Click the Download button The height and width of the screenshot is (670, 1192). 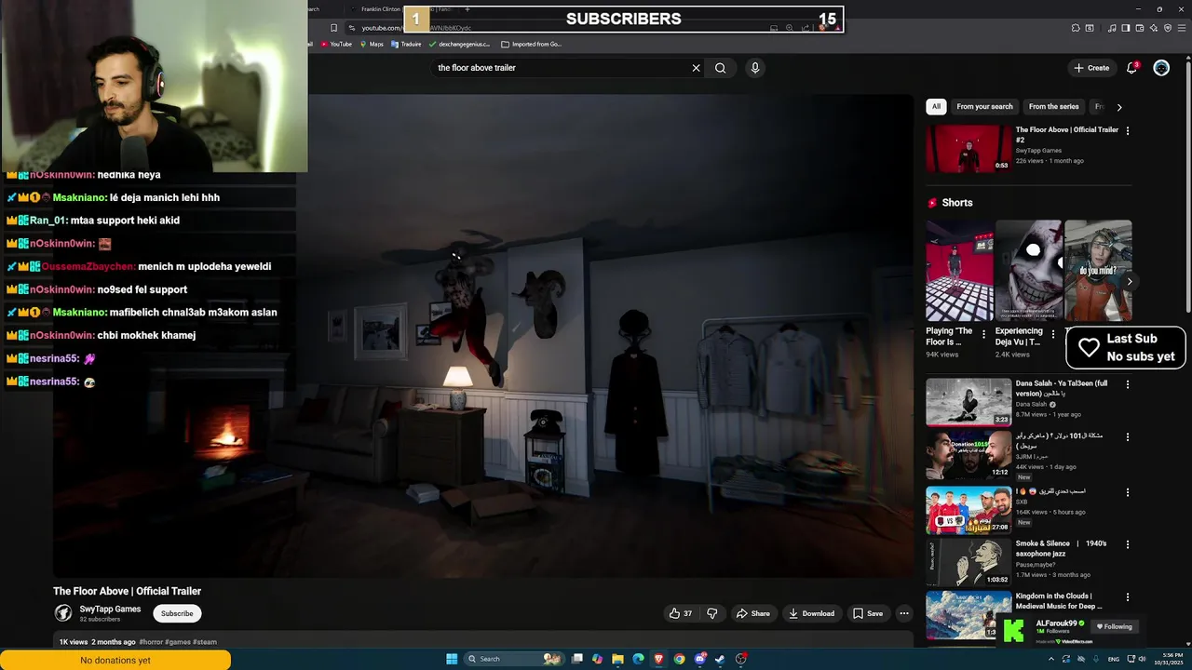click(x=811, y=613)
